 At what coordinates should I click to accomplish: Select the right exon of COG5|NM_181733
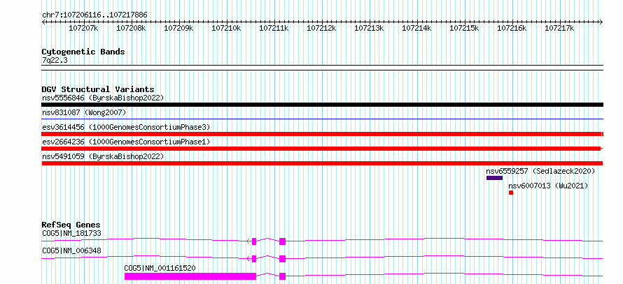(x=283, y=241)
